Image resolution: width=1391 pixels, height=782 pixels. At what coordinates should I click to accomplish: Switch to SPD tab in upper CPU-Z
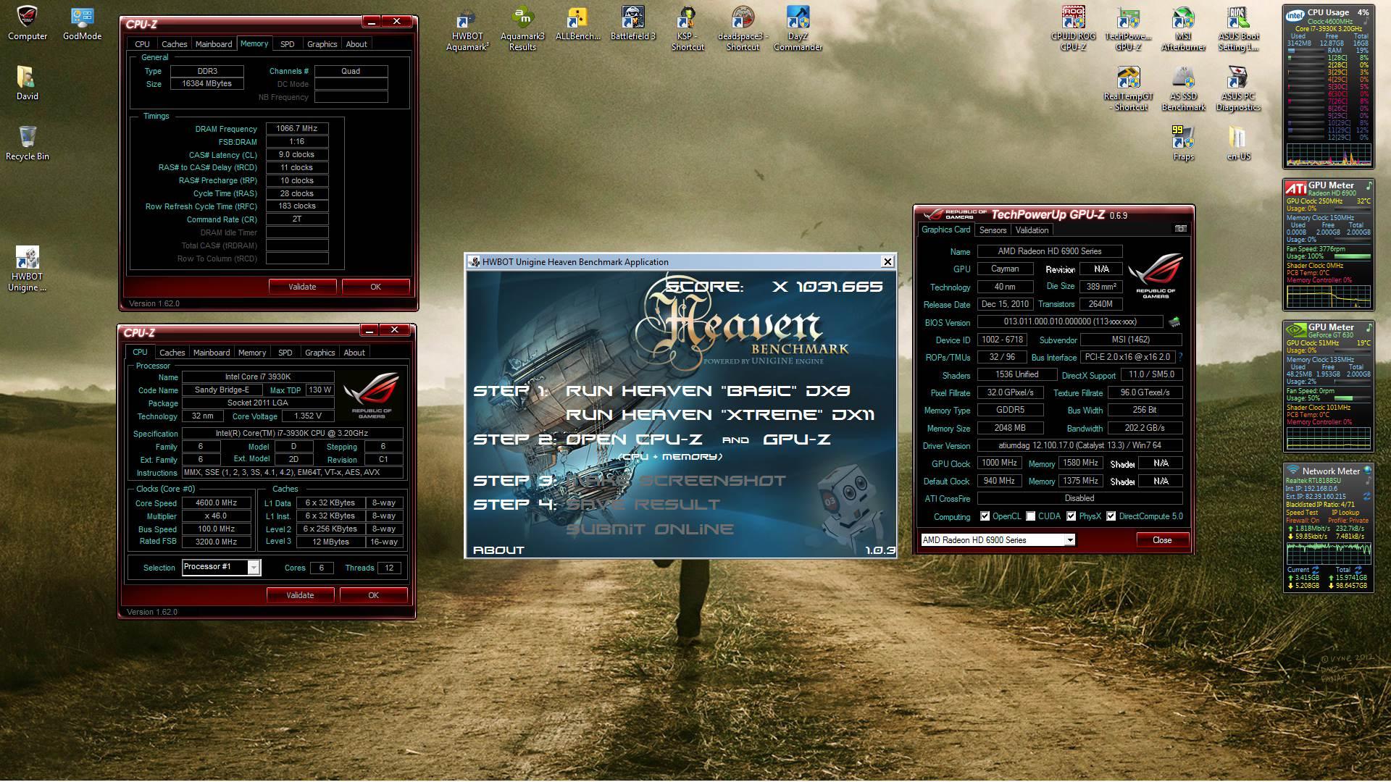coord(288,44)
